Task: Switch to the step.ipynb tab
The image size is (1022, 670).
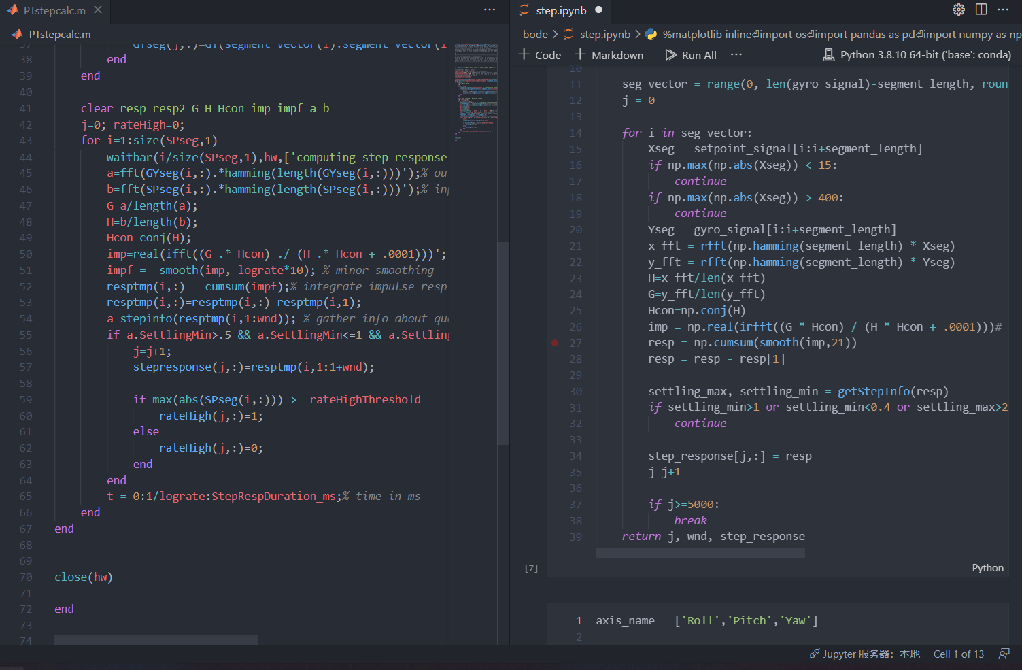Action: click(561, 10)
